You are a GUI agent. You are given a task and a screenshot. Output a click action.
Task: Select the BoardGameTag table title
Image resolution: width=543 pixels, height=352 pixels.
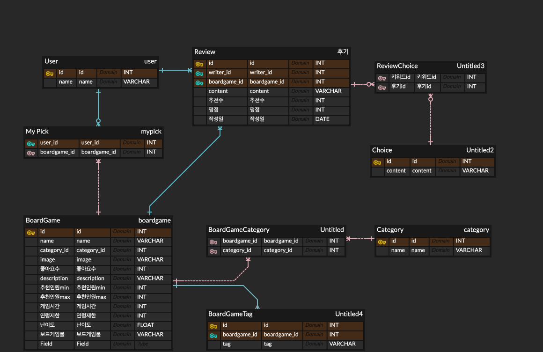[230, 314]
